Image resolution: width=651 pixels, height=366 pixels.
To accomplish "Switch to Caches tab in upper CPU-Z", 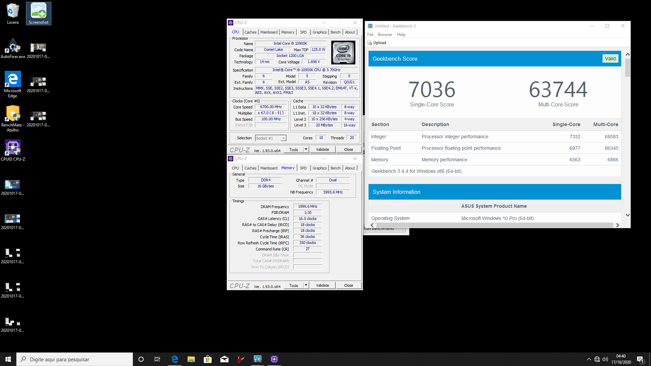I will point(250,32).
